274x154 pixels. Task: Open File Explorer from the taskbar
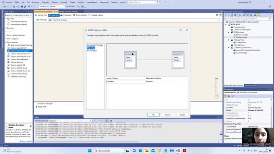coord(147,151)
